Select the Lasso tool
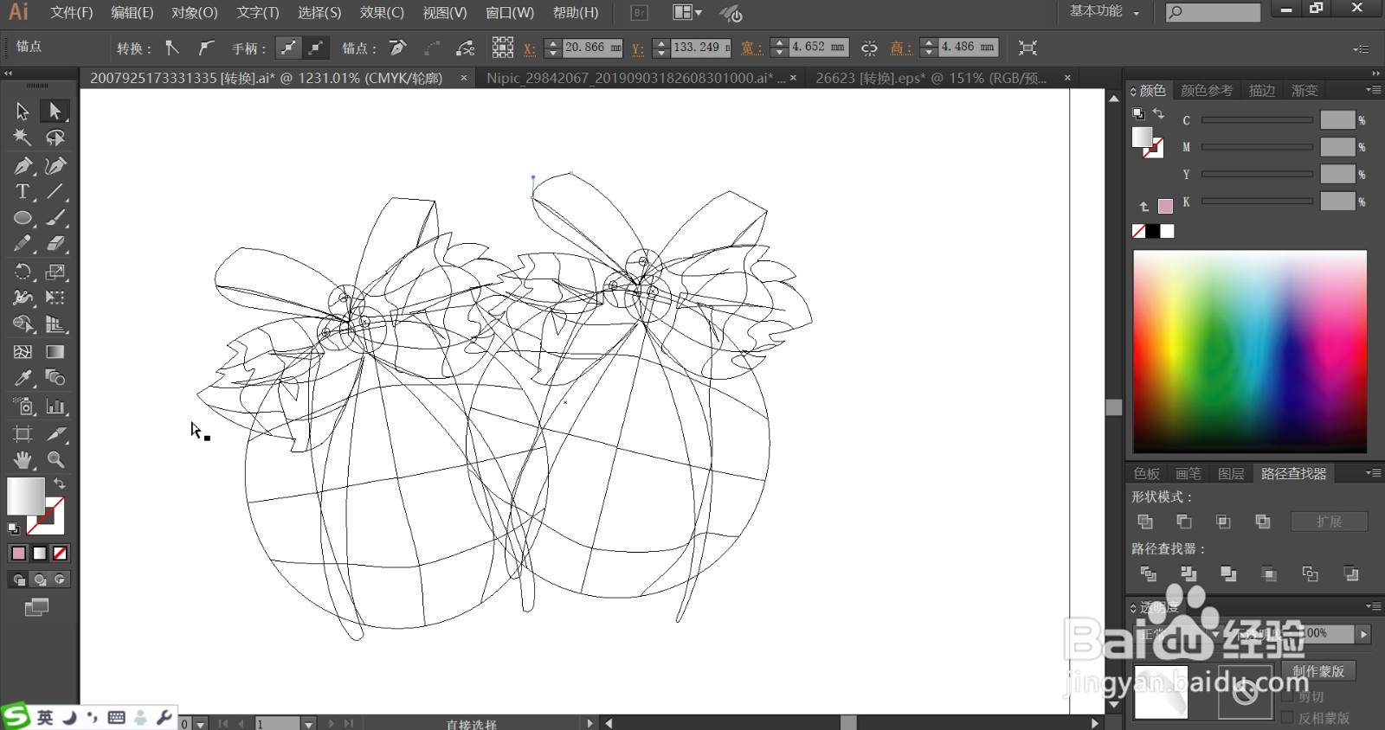The image size is (1385, 730). pos(55,138)
